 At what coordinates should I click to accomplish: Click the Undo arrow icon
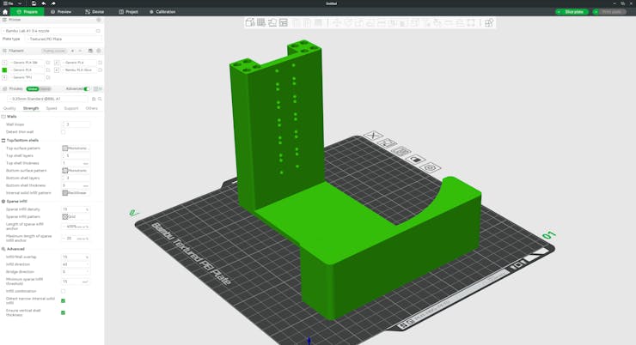tap(44, 3)
